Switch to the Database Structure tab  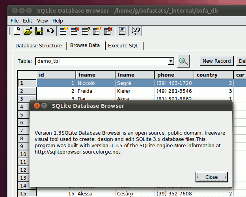coord(39,45)
